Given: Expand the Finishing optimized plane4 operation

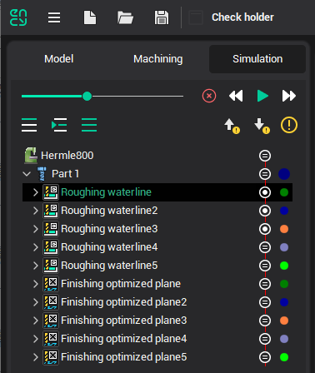Looking at the screenshot, I should pyautogui.click(x=36, y=339).
